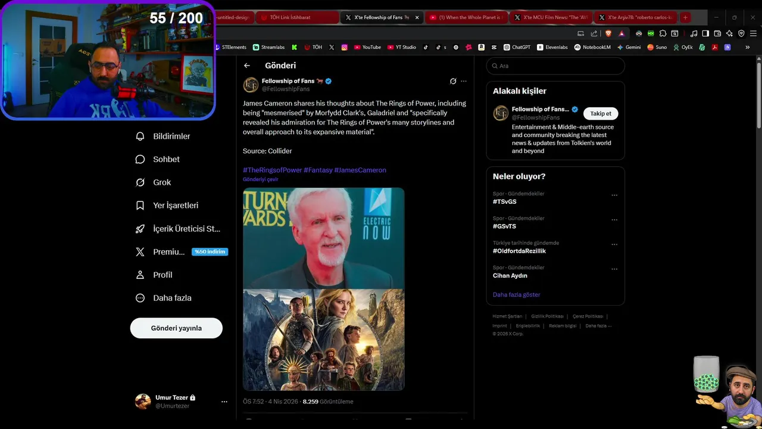Viewport: 762px width, 429px height.
Task: Click the Gönderi yayınla button
Action: click(x=176, y=328)
